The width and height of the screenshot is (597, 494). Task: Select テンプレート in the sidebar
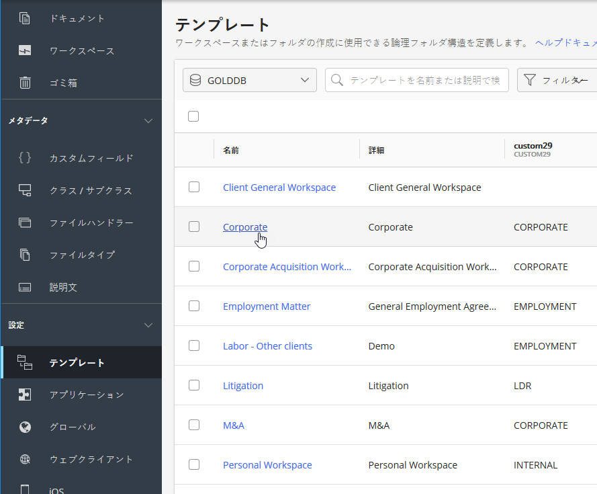[77, 363]
